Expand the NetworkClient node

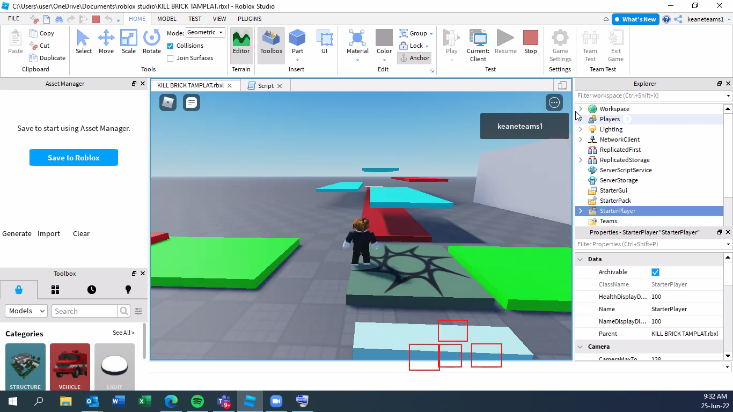point(580,139)
